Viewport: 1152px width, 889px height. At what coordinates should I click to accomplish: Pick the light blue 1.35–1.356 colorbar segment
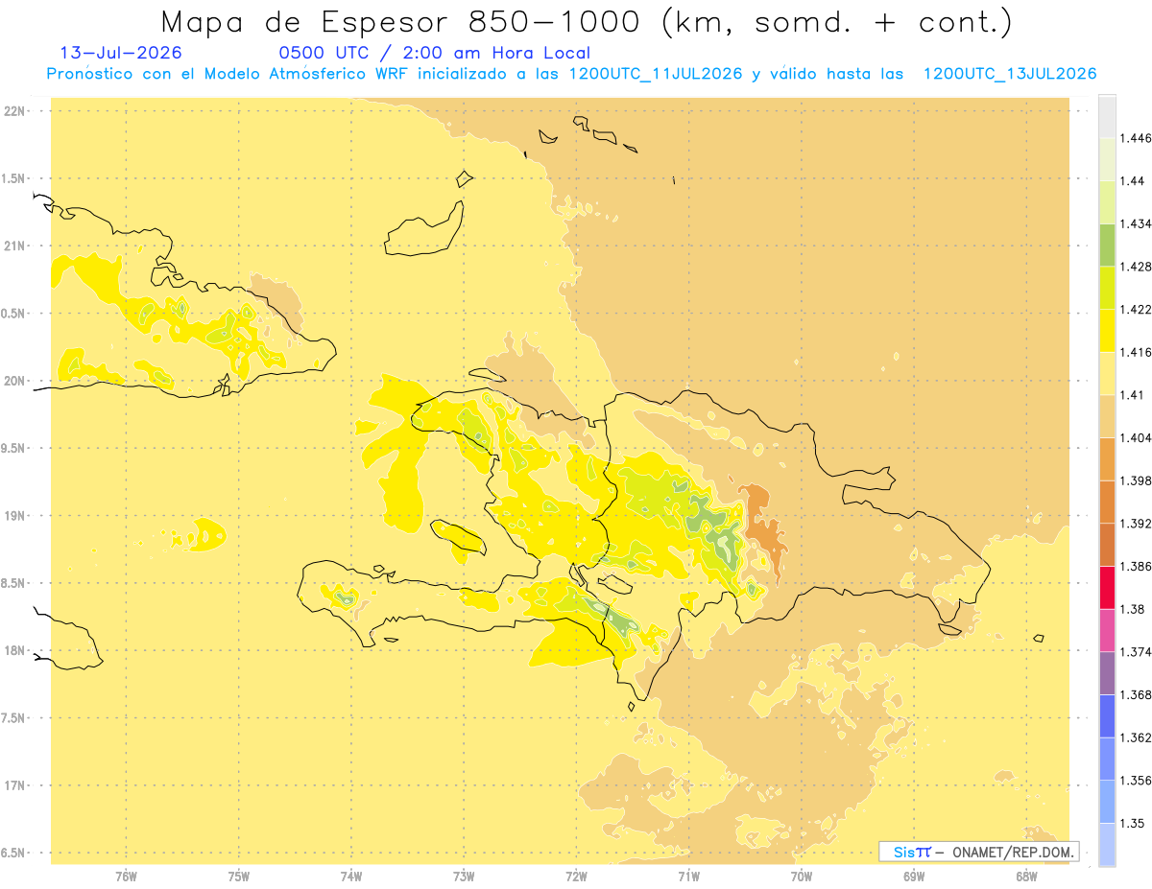[1107, 802]
